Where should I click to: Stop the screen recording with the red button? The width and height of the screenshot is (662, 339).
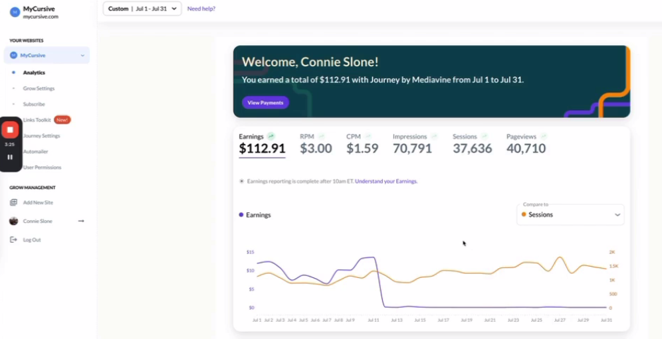[10, 130]
